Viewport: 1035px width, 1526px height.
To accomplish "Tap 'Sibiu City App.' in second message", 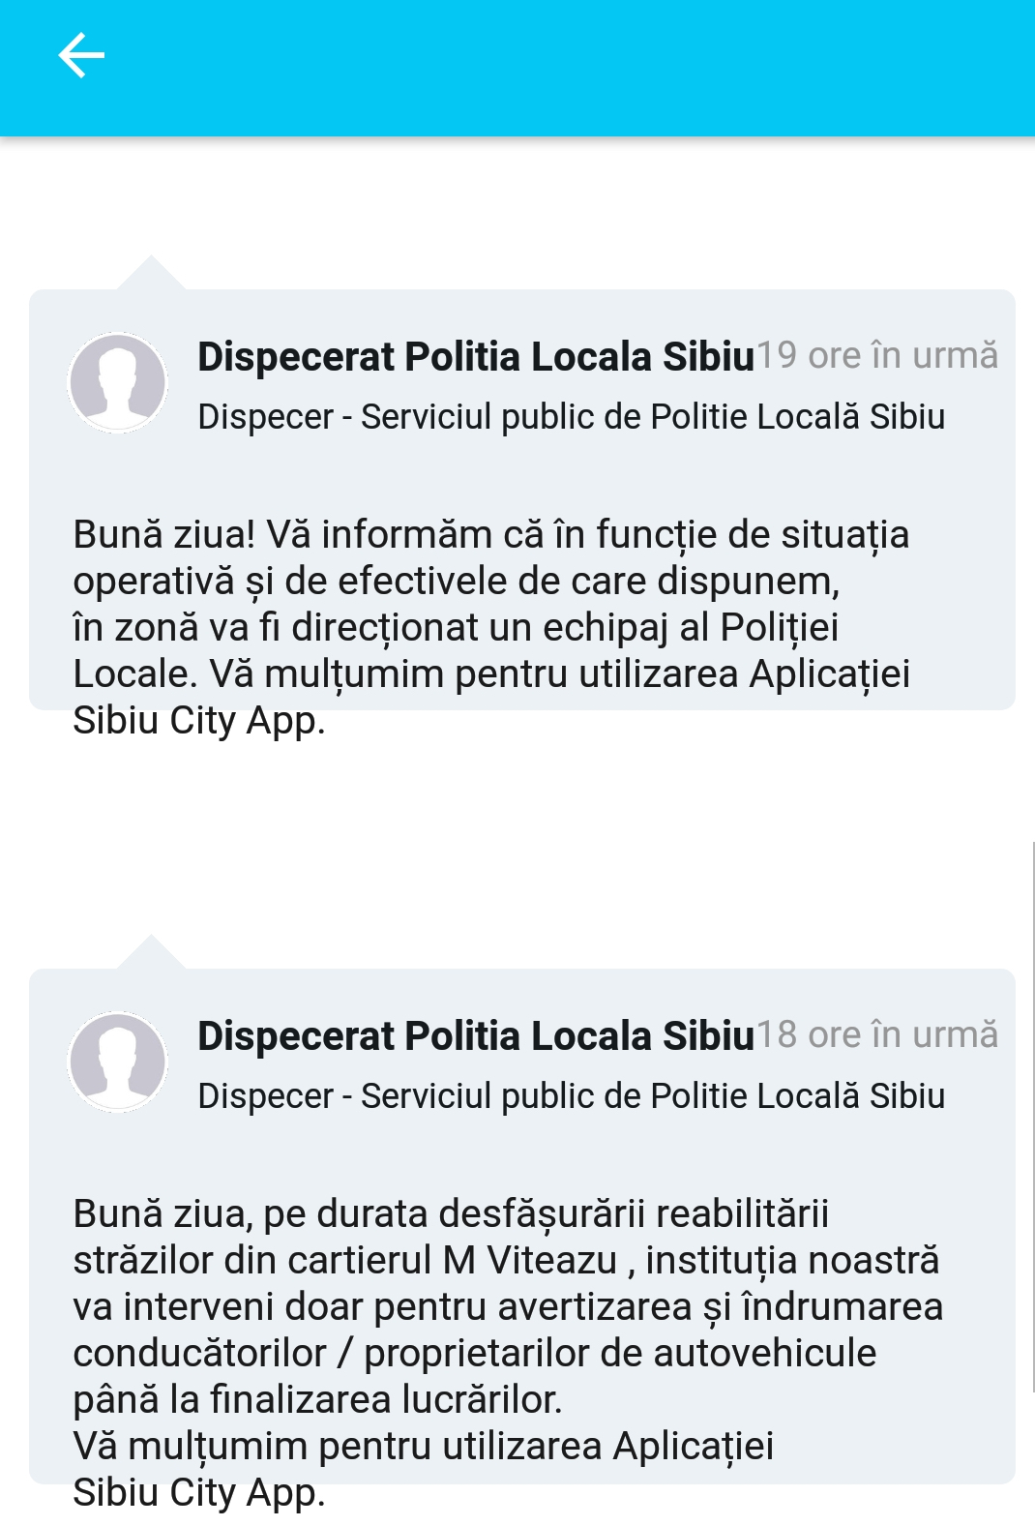I will tap(199, 1493).
